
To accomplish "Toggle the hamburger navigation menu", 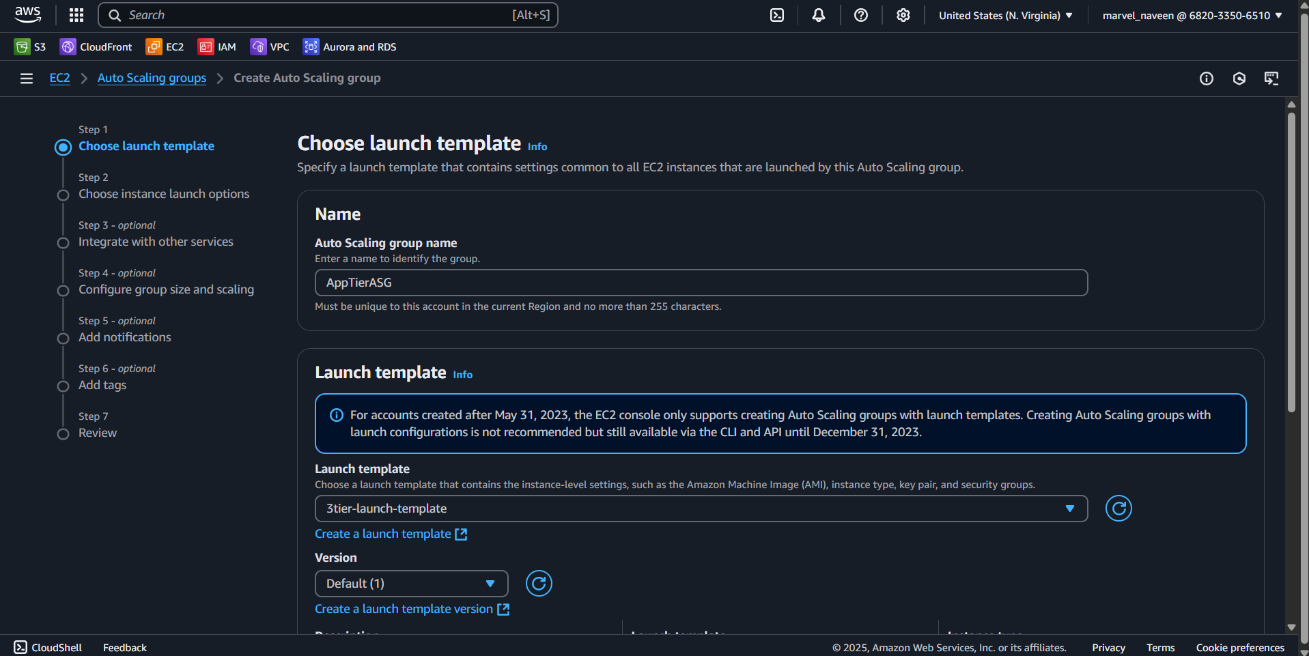I will pyautogui.click(x=27, y=79).
